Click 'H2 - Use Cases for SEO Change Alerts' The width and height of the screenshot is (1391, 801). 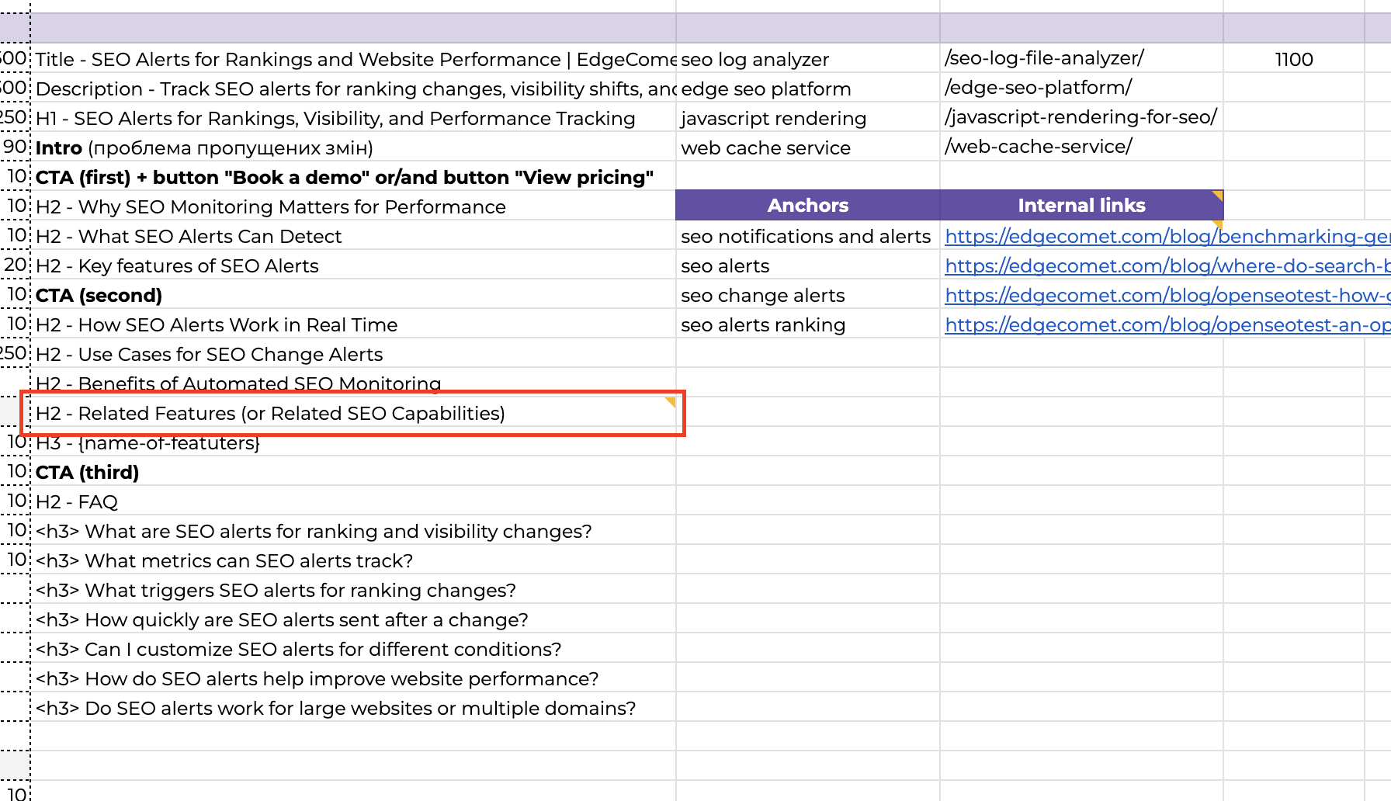pyautogui.click(x=353, y=354)
